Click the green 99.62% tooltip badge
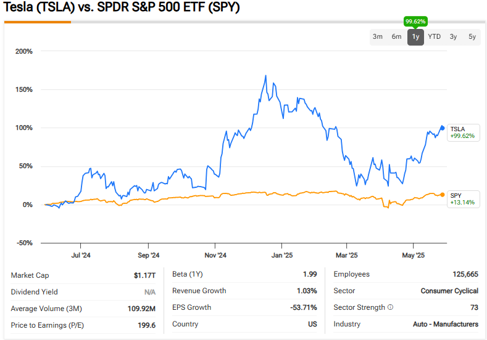Screen dimensions: 487x340 coord(415,22)
